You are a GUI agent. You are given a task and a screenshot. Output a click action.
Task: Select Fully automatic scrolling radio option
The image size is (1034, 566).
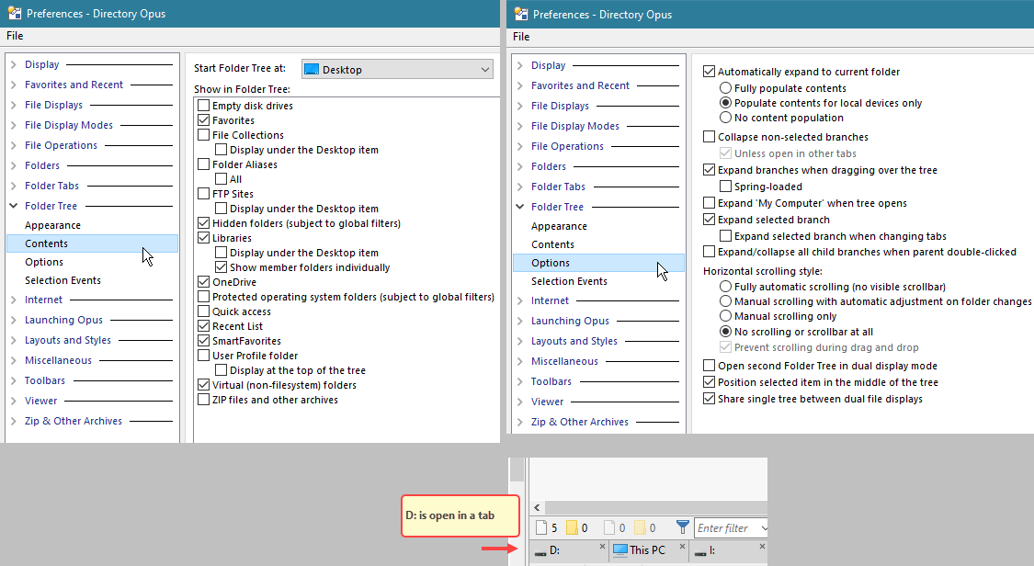[725, 286]
